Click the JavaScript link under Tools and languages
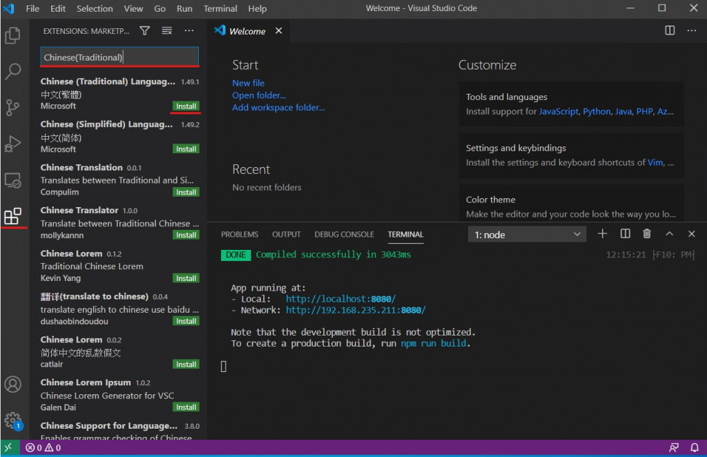 pyautogui.click(x=559, y=111)
